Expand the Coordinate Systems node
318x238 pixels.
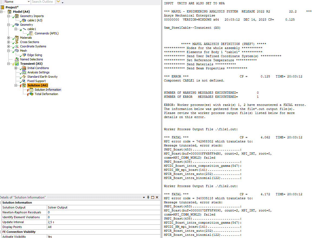pyautogui.click(x=8, y=47)
